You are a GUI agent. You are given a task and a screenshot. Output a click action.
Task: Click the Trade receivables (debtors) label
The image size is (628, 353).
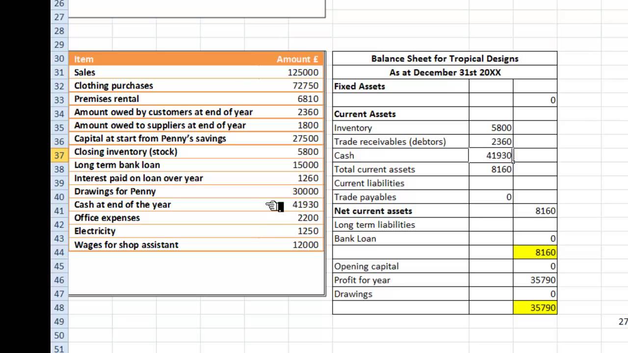[390, 142]
